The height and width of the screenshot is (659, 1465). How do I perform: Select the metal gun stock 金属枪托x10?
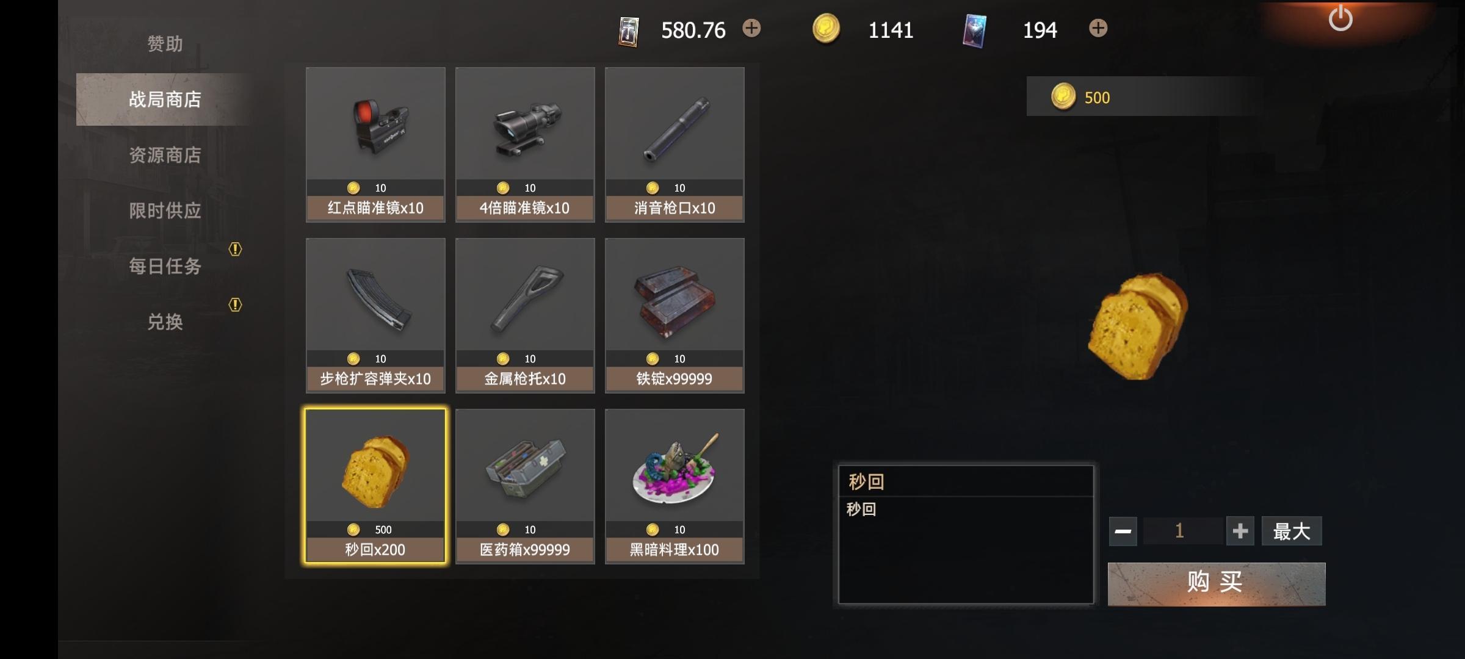click(x=525, y=315)
